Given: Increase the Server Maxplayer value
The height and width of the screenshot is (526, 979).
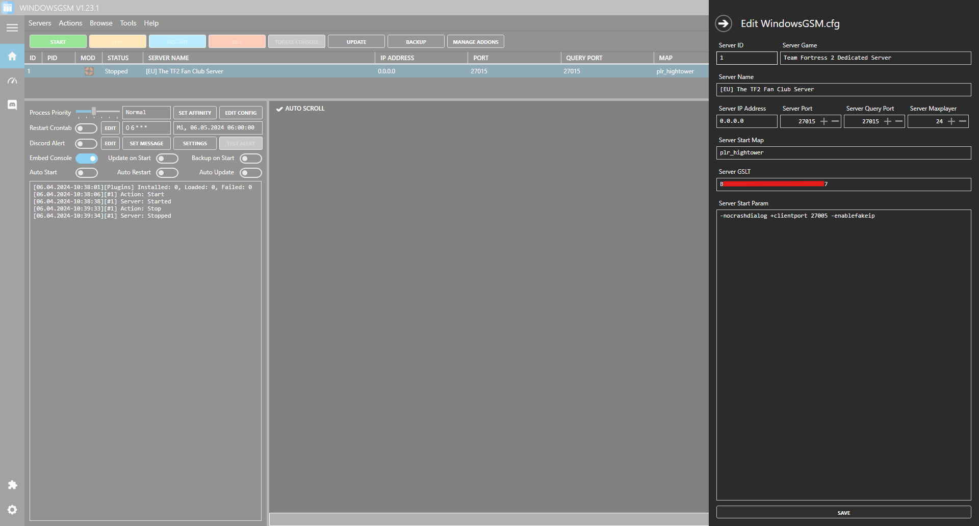Looking at the screenshot, I should coord(951,121).
